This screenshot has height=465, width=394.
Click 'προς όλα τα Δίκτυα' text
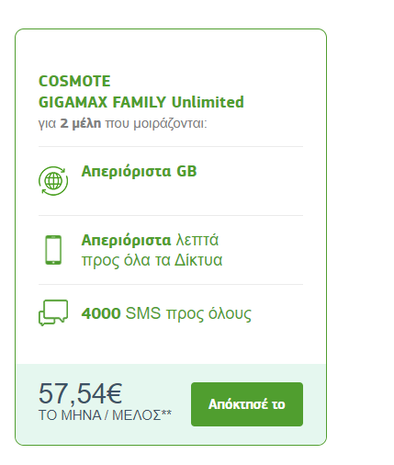point(152,260)
